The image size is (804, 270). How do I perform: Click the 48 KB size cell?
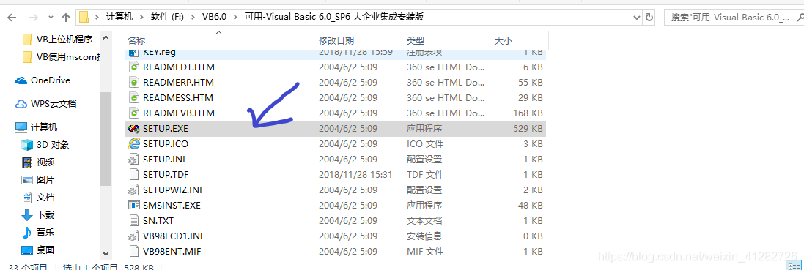click(530, 206)
